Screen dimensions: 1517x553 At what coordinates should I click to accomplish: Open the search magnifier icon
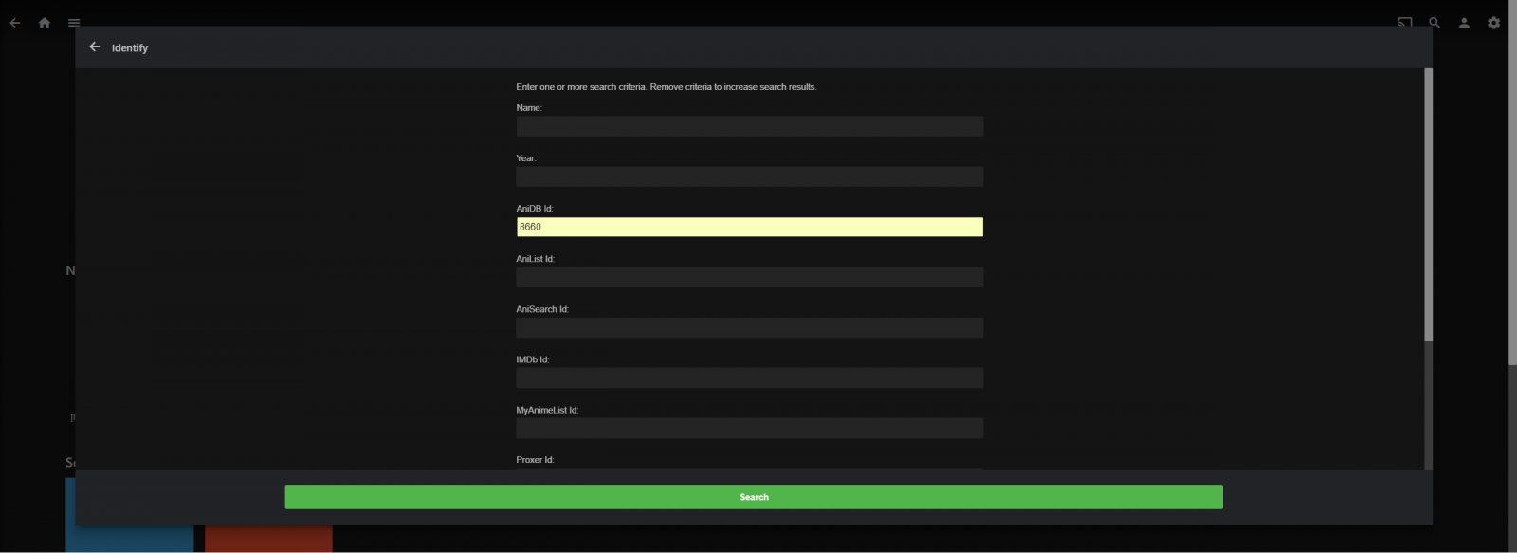pos(1435,22)
